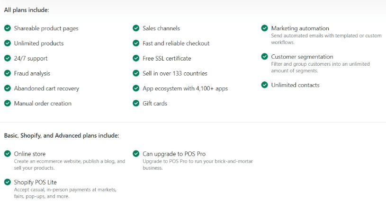Click the checkmark next to Unlimited contacts
Image resolution: width=386 pixels, height=210 pixels.
pyautogui.click(x=264, y=85)
